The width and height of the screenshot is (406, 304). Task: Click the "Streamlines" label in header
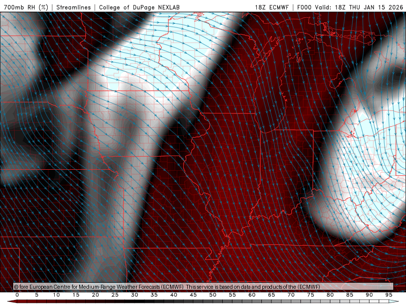tap(74, 7)
